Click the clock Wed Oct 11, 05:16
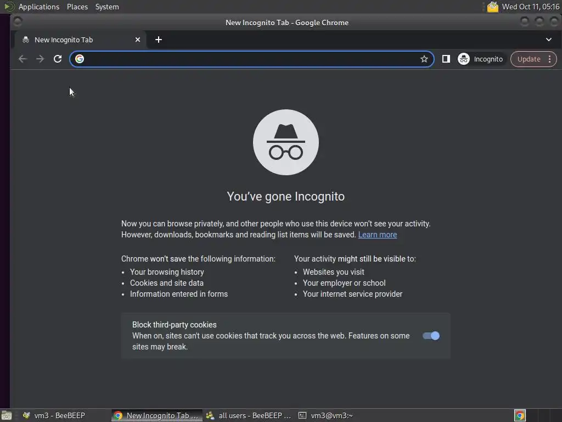Screen dimensions: 562x422 [531, 7]
